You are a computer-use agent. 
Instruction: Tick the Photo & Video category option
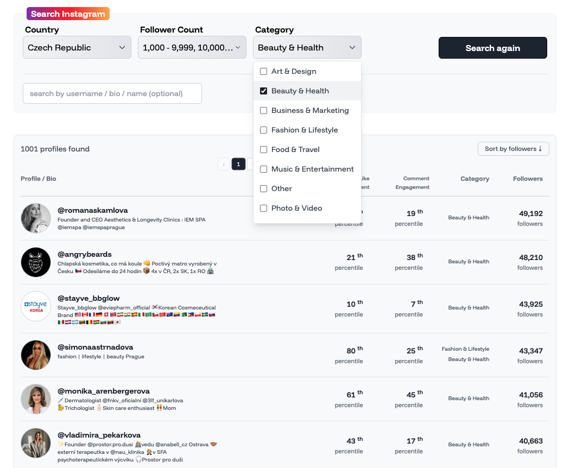[264, 208]
